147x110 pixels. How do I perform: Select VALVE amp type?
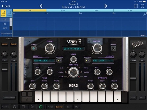(85, 68)
